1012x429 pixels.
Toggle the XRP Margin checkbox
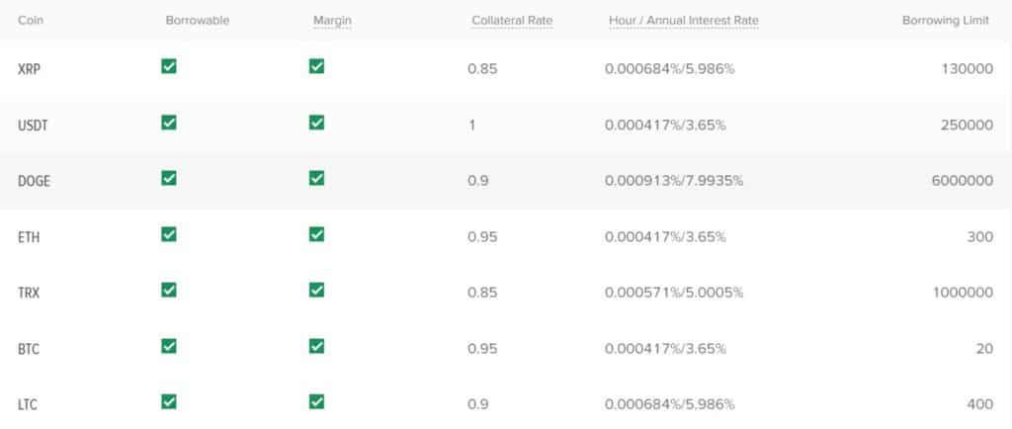tap(316, 67)
